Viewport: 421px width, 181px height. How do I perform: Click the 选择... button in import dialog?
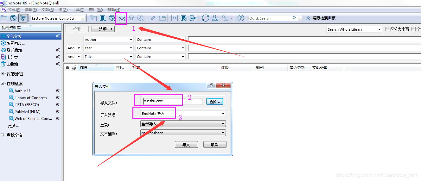[x=215, y=102]
